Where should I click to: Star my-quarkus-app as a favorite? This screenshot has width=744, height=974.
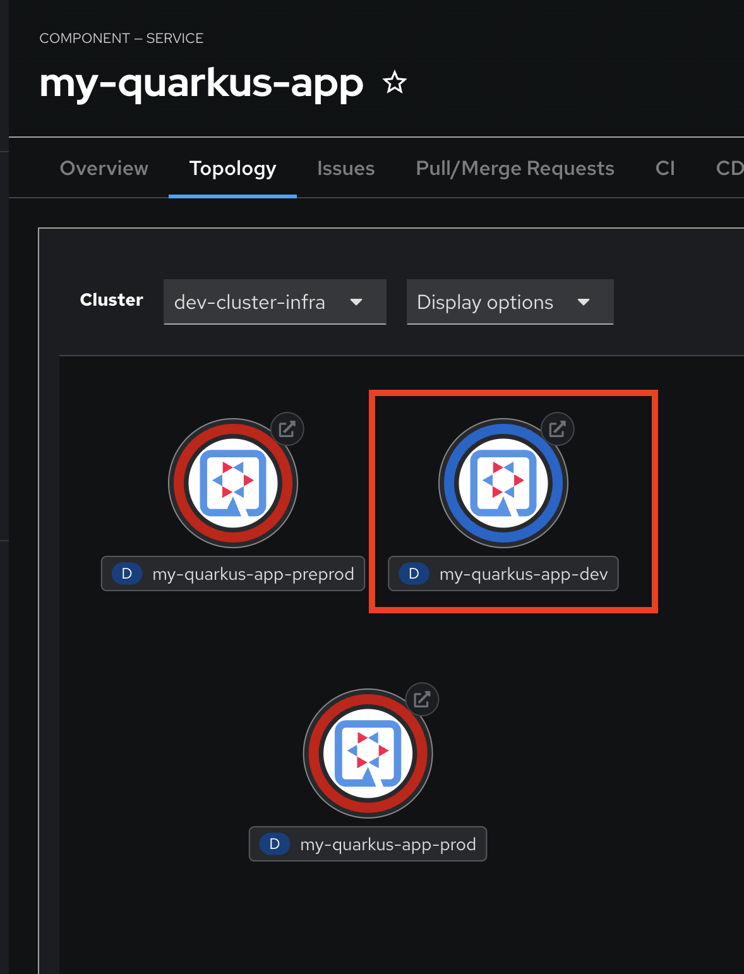click(x=395, y=83)
